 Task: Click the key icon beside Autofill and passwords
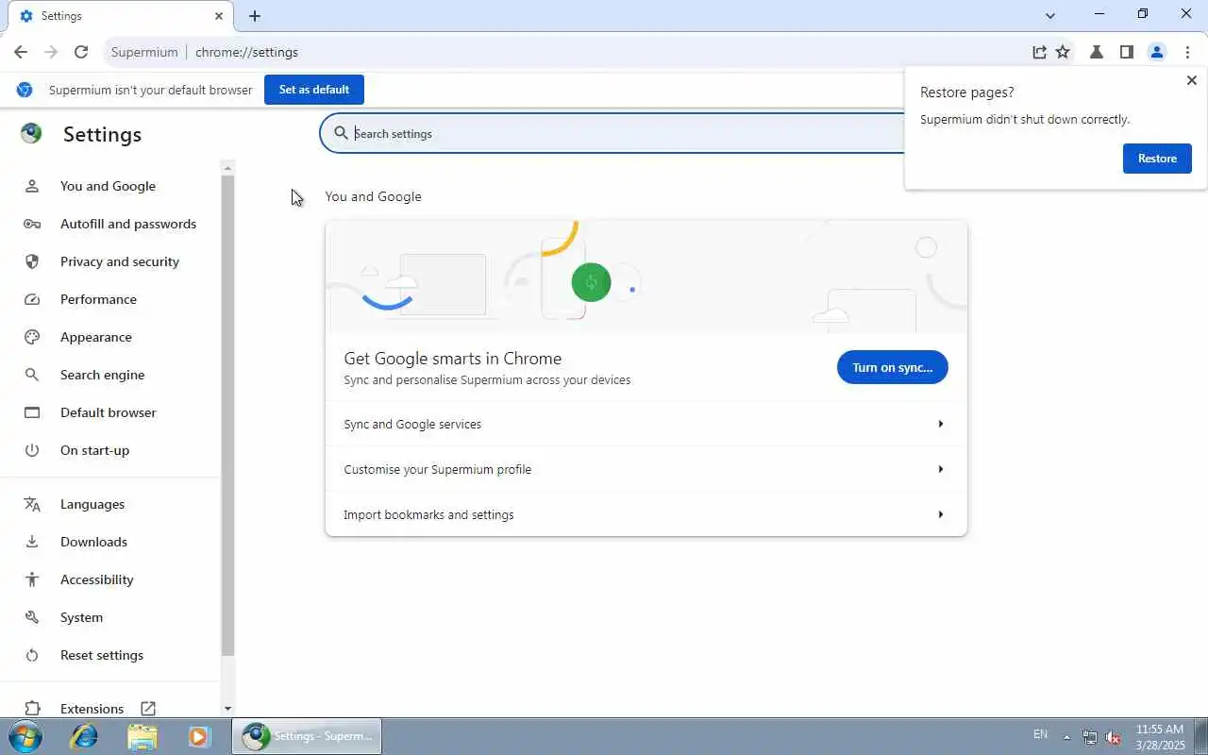pyautogui.click(x=32, y=224)
